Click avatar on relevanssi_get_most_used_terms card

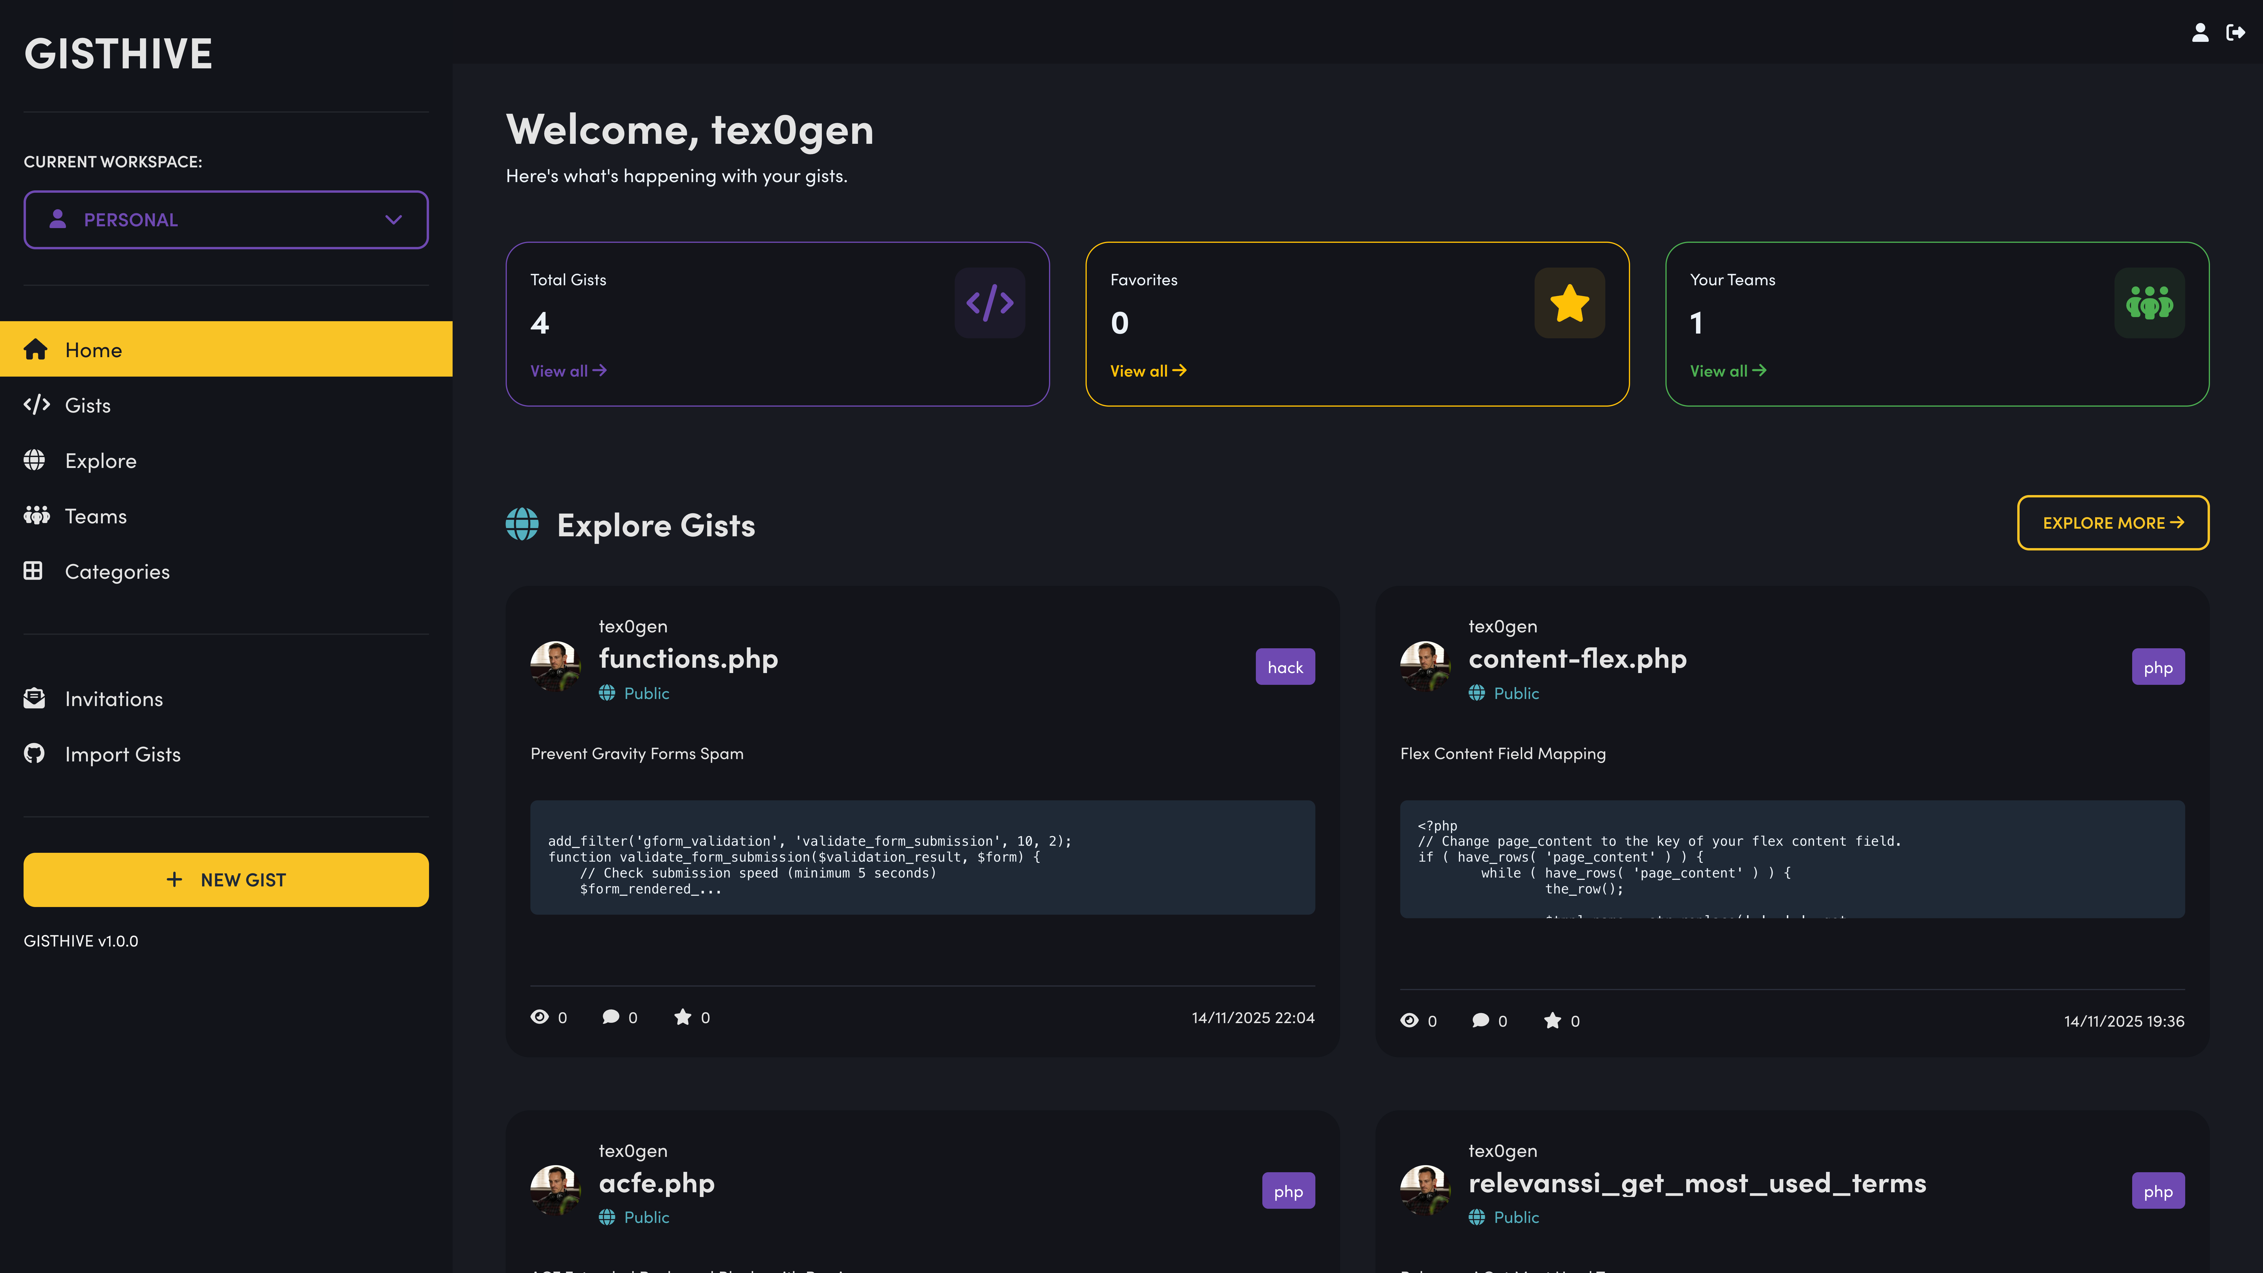pos(1425,1190)
